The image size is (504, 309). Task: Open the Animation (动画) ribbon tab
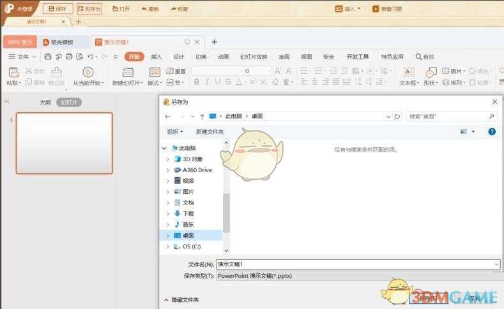223,57
